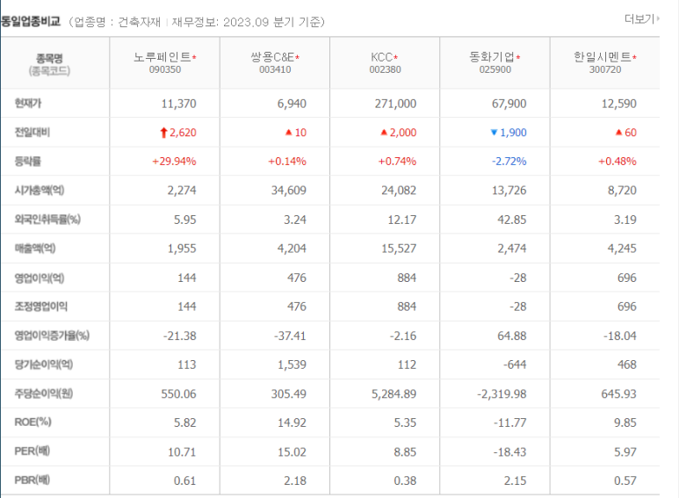
Task: Click the 시가총액 value 34,609
Action: (289, 191)
